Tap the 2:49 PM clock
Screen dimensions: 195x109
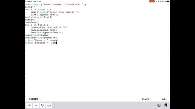(28, 1)
